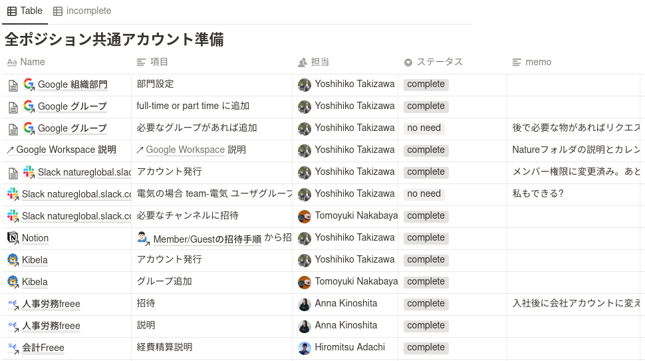
Task: Click the Notion logo icon
Action: point(13,237)
